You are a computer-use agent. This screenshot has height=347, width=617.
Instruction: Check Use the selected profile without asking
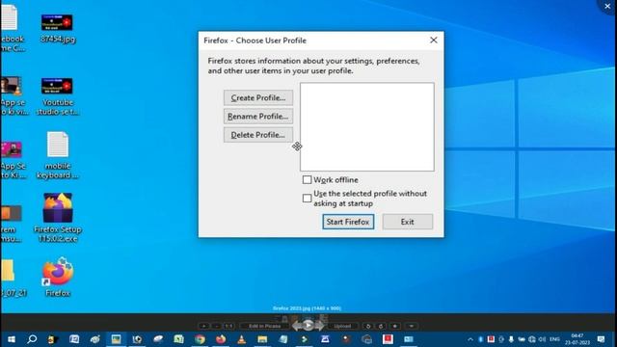(307, 199)
